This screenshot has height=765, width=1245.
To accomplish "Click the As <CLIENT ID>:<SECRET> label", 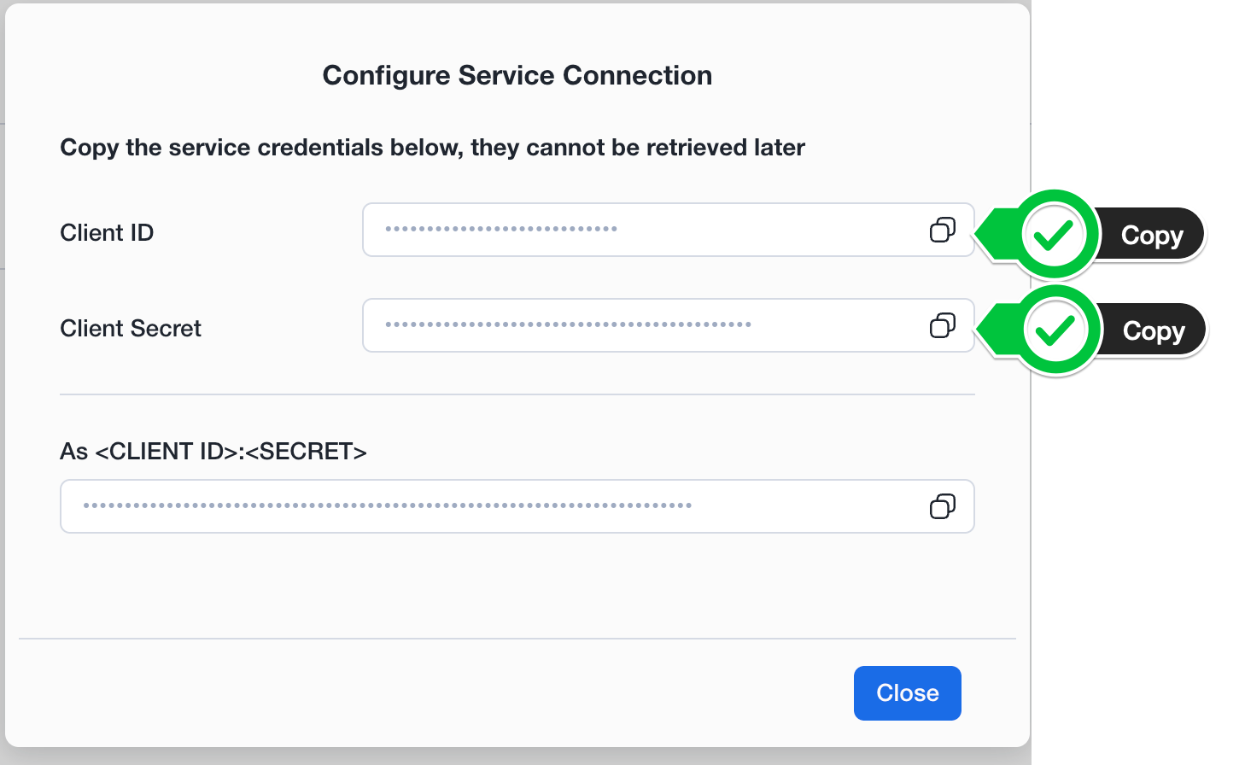I will 213,451.
